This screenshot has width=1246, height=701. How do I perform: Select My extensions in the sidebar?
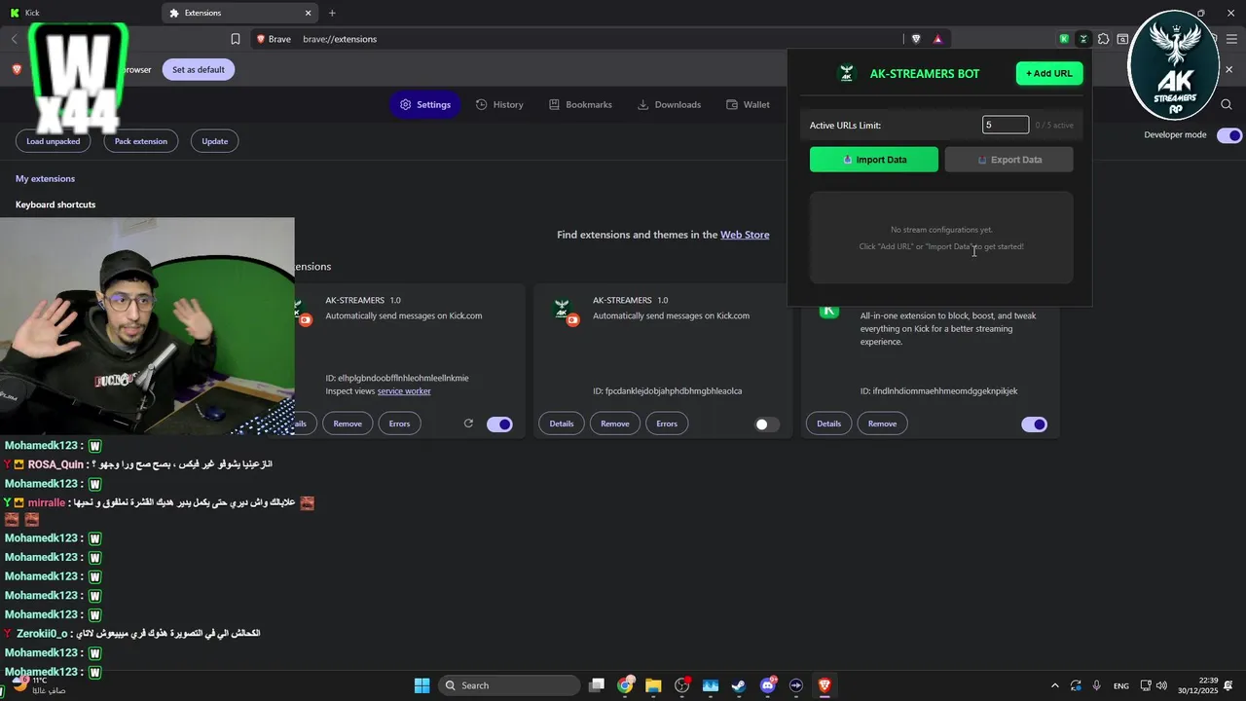(x=45, y=178)
